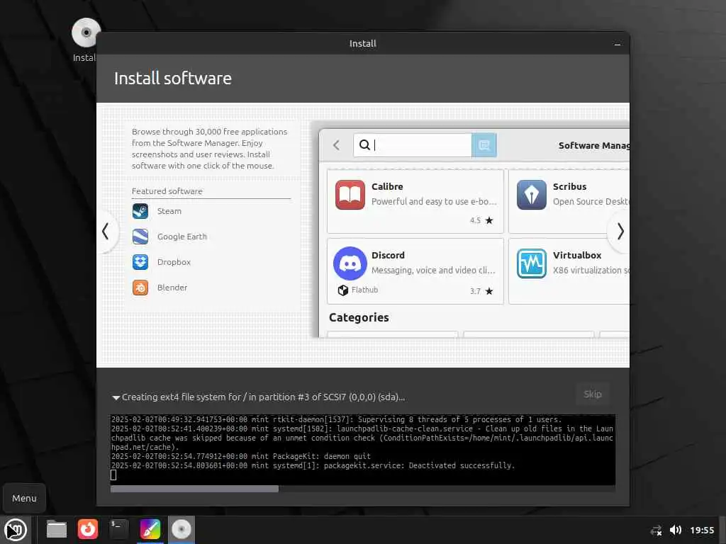
Task: Open the Linux Mint menu launcher
Action: [16, 530]
